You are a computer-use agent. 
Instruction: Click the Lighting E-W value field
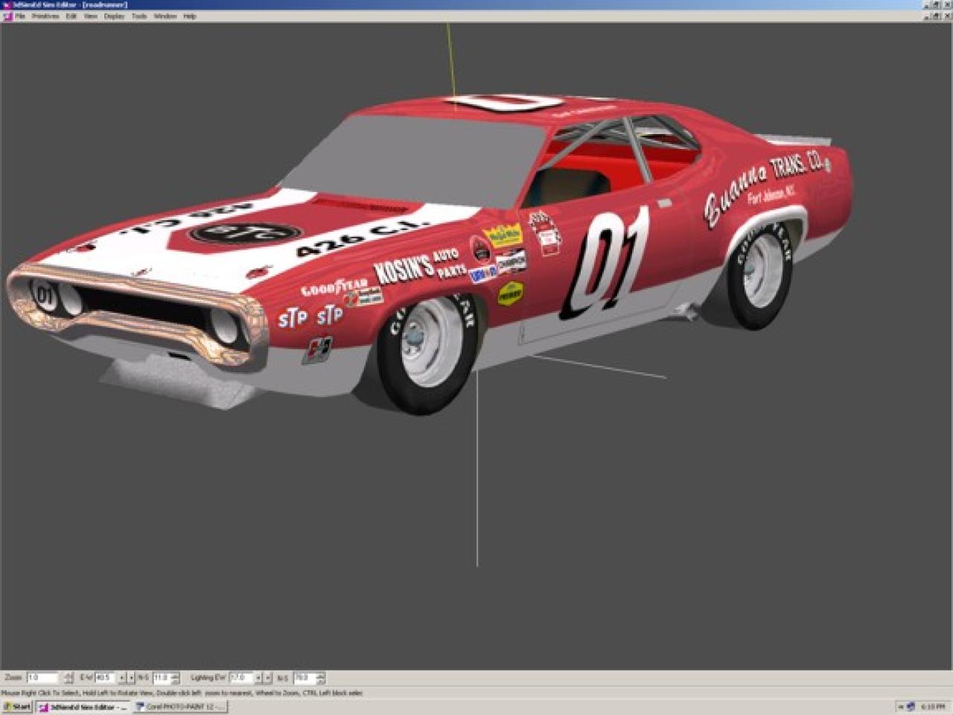[240, 678]
